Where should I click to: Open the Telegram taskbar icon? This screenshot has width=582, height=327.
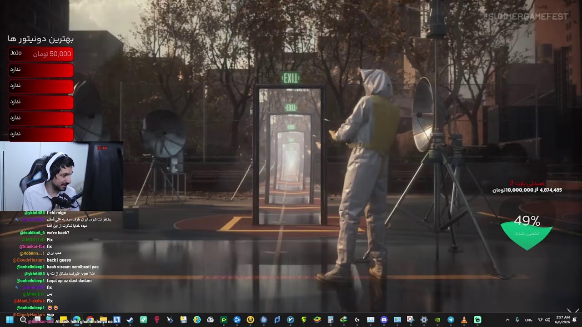coord(451,320)
